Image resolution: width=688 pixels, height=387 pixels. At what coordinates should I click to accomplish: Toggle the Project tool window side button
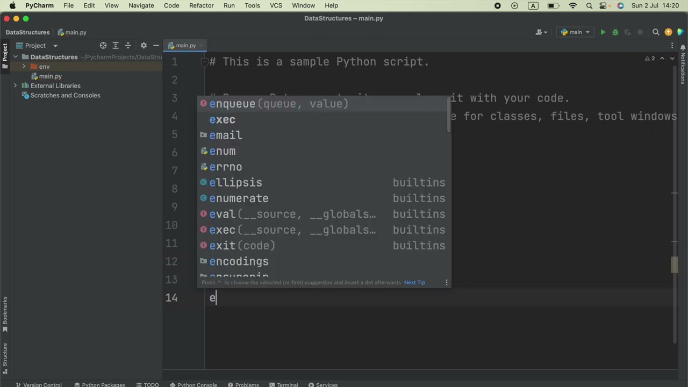pos(5,56)
